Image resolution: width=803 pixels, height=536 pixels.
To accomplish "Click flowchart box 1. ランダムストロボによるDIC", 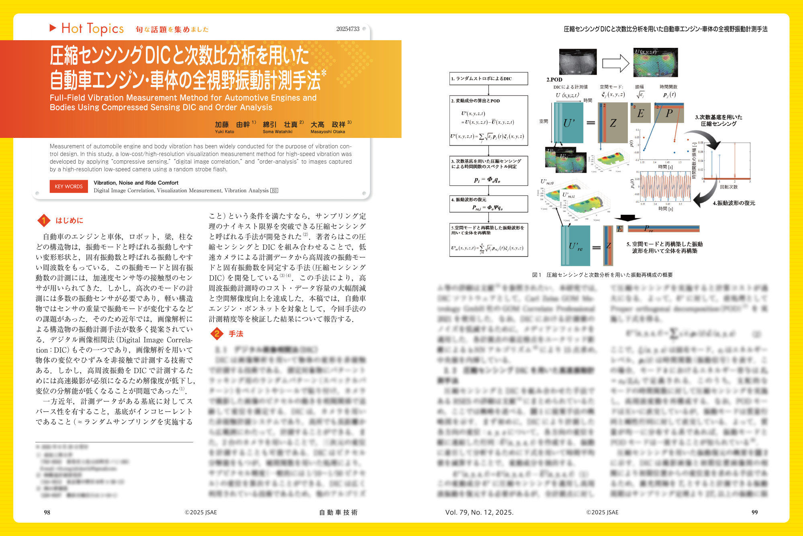I will 488,79.
